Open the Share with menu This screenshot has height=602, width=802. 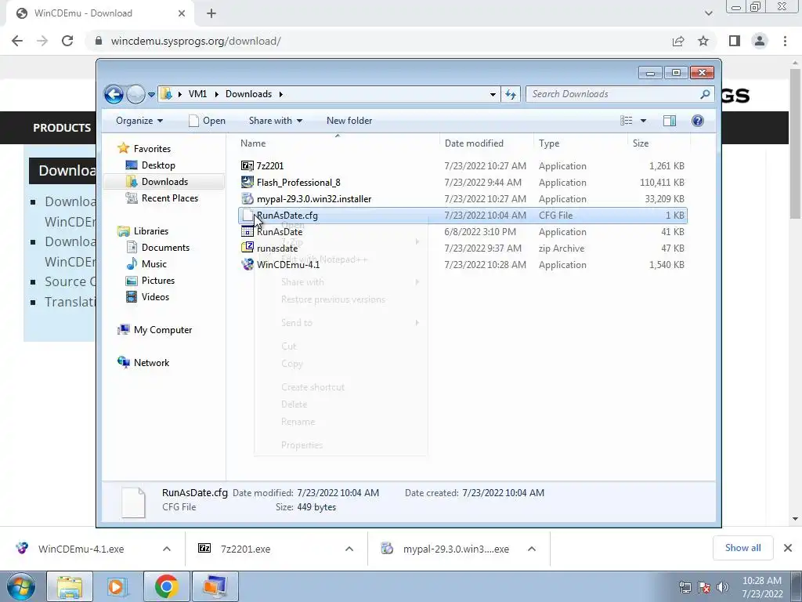click(x=275, y=121)
